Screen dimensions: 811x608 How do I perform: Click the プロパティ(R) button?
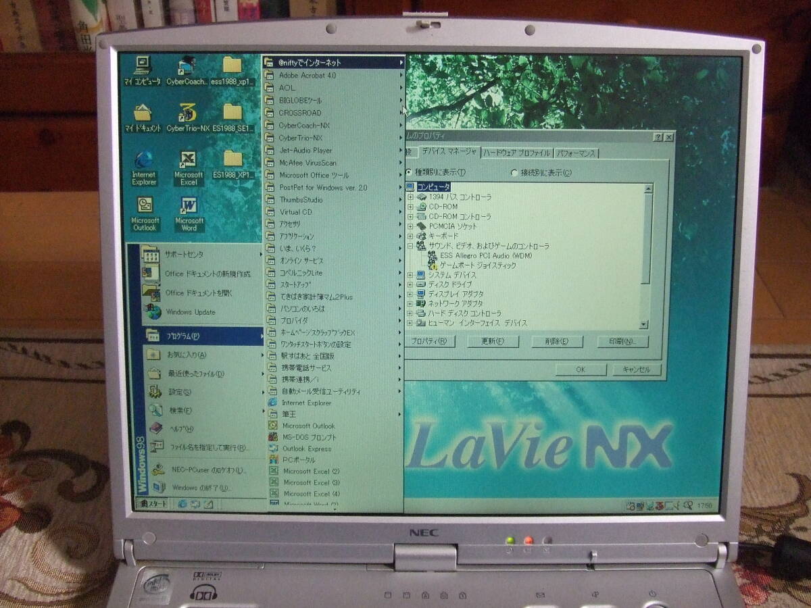pos(430,342)
